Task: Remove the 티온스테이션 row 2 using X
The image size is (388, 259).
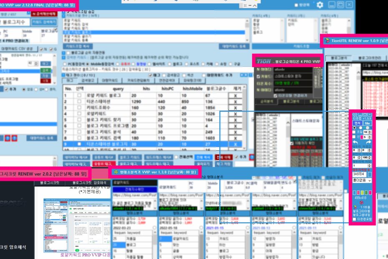Action: [x=235, y=102]
